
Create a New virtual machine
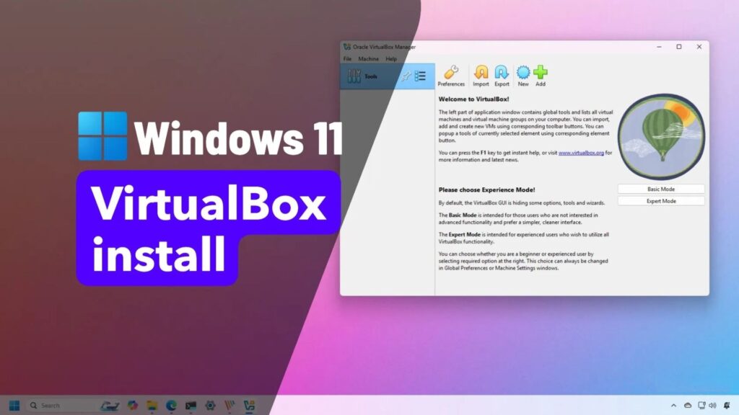point(523,74)
